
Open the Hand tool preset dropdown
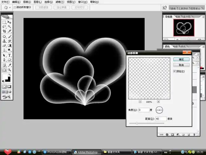tap(10, 7)
